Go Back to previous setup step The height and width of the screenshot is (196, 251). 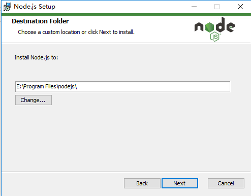point(142,183)
